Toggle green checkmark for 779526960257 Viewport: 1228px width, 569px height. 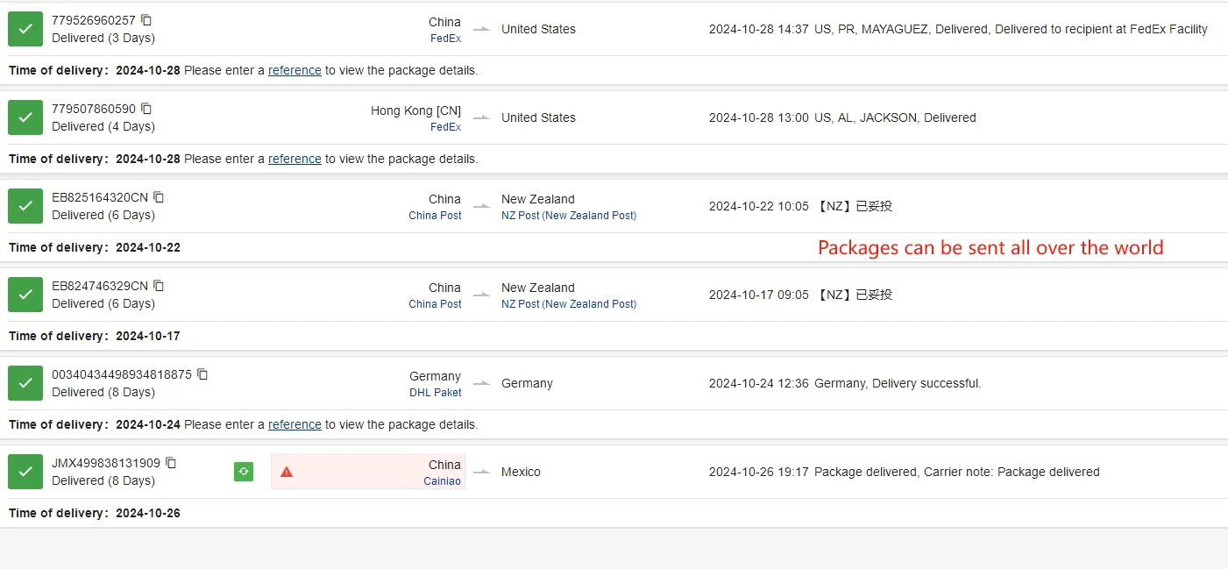pos(25,29)
